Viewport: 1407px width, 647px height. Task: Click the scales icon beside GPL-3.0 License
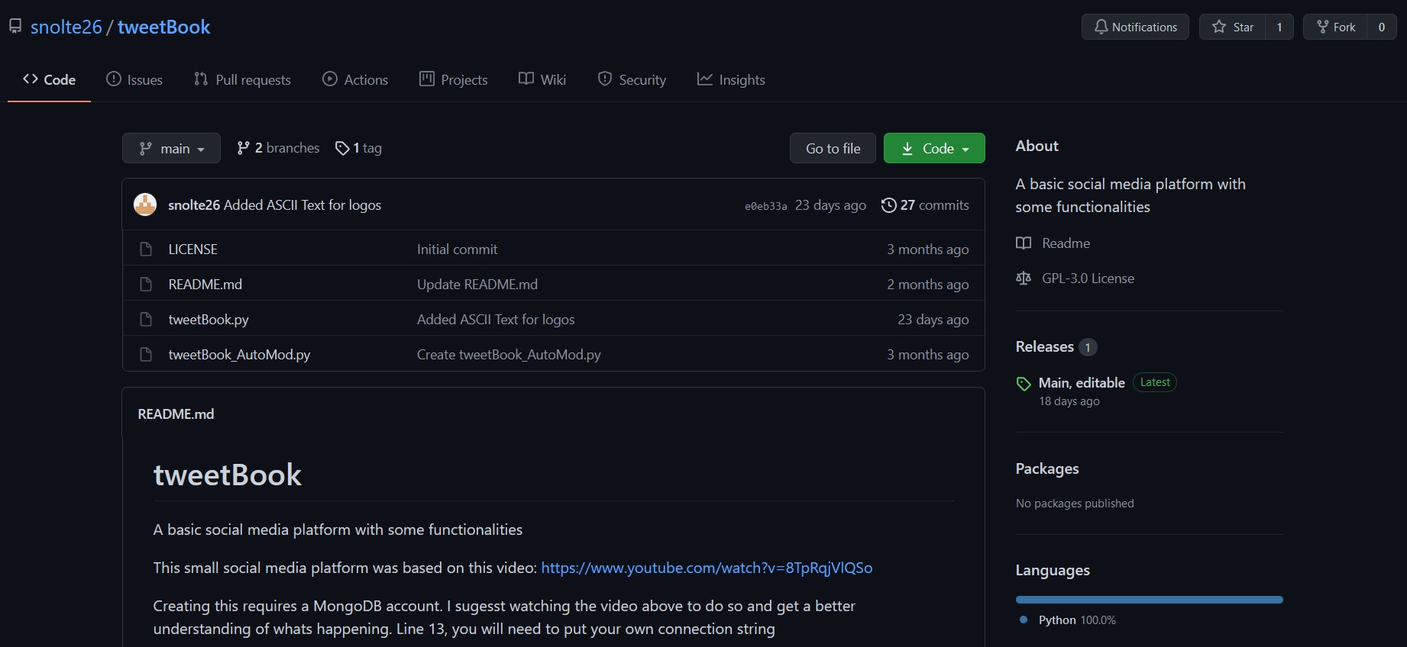point(1024,278)
